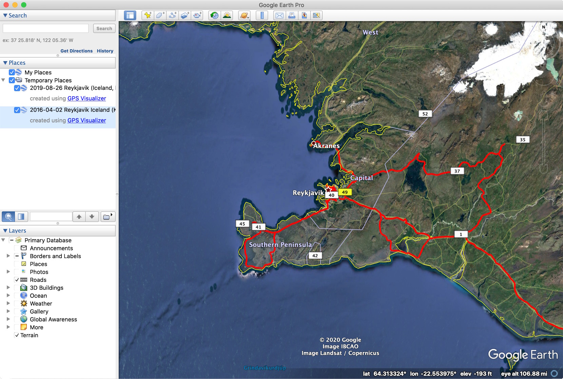Click the Places transparency view button
Image resolution: width=563 pixels, height=379 pixels.
[21, 216]
